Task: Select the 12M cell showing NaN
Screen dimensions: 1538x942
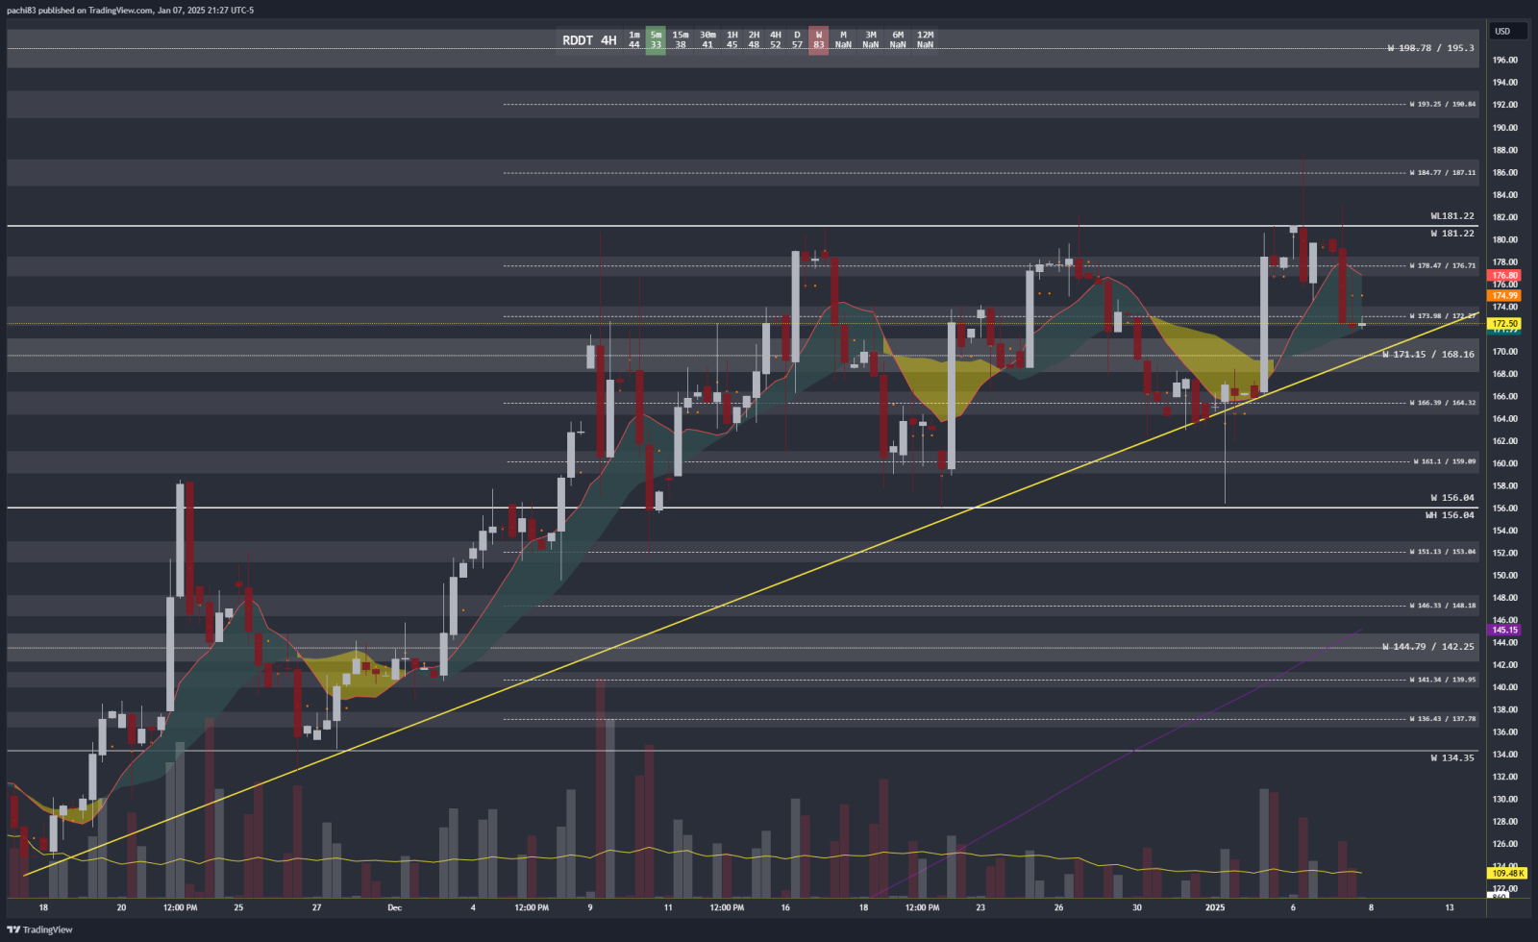Action: 925,40
